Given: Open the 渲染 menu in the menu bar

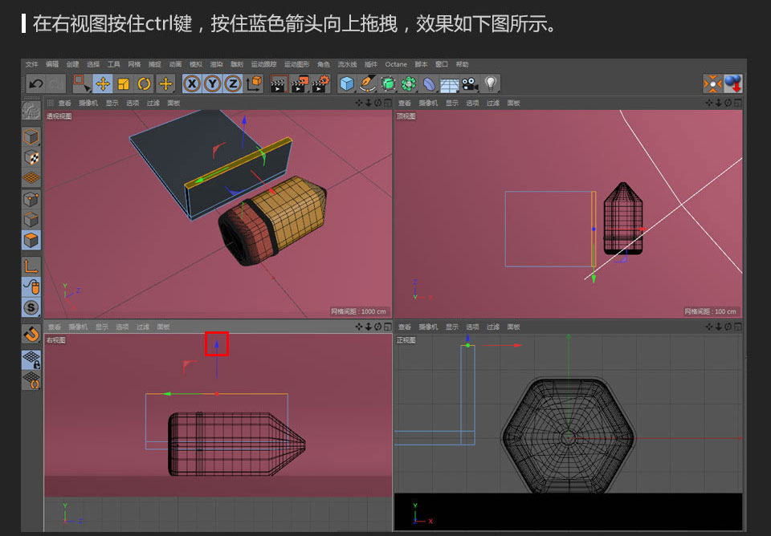Looking at the screenshot, I should point(215,64).
